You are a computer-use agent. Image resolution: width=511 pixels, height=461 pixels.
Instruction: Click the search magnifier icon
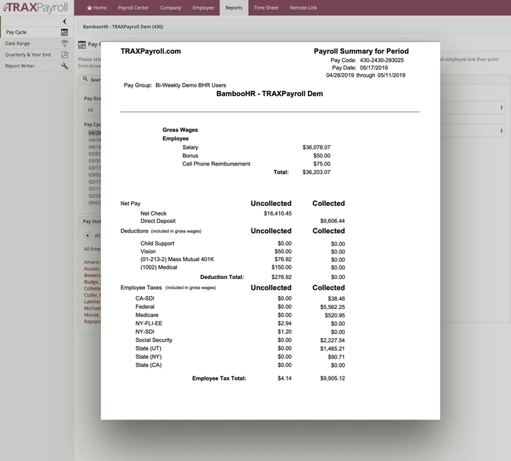[x=85, y=79]
